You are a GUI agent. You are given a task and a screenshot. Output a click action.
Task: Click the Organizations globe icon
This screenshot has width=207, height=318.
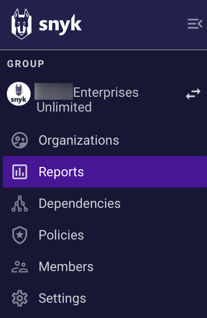[x=20, y=140]
